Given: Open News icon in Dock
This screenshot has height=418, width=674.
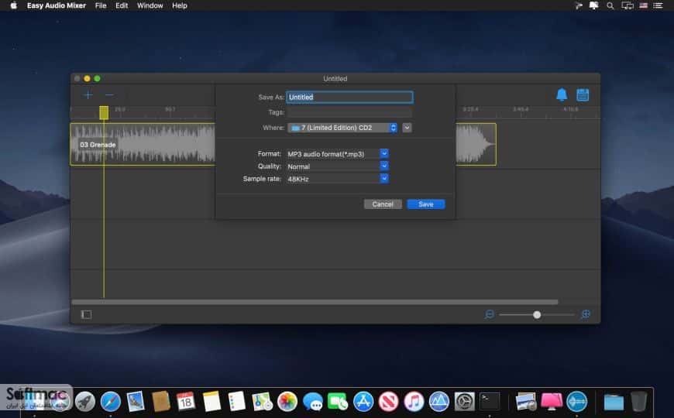Looking at the screenshot, I should tap(388, 402).
